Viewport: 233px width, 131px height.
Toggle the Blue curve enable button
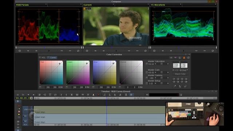(94, 87)
